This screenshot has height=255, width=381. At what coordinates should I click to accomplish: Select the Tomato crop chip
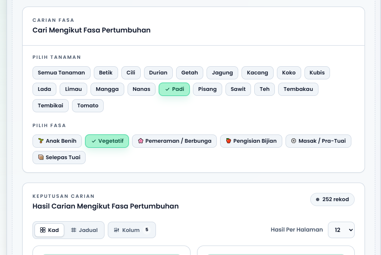(x=88, y=106)
